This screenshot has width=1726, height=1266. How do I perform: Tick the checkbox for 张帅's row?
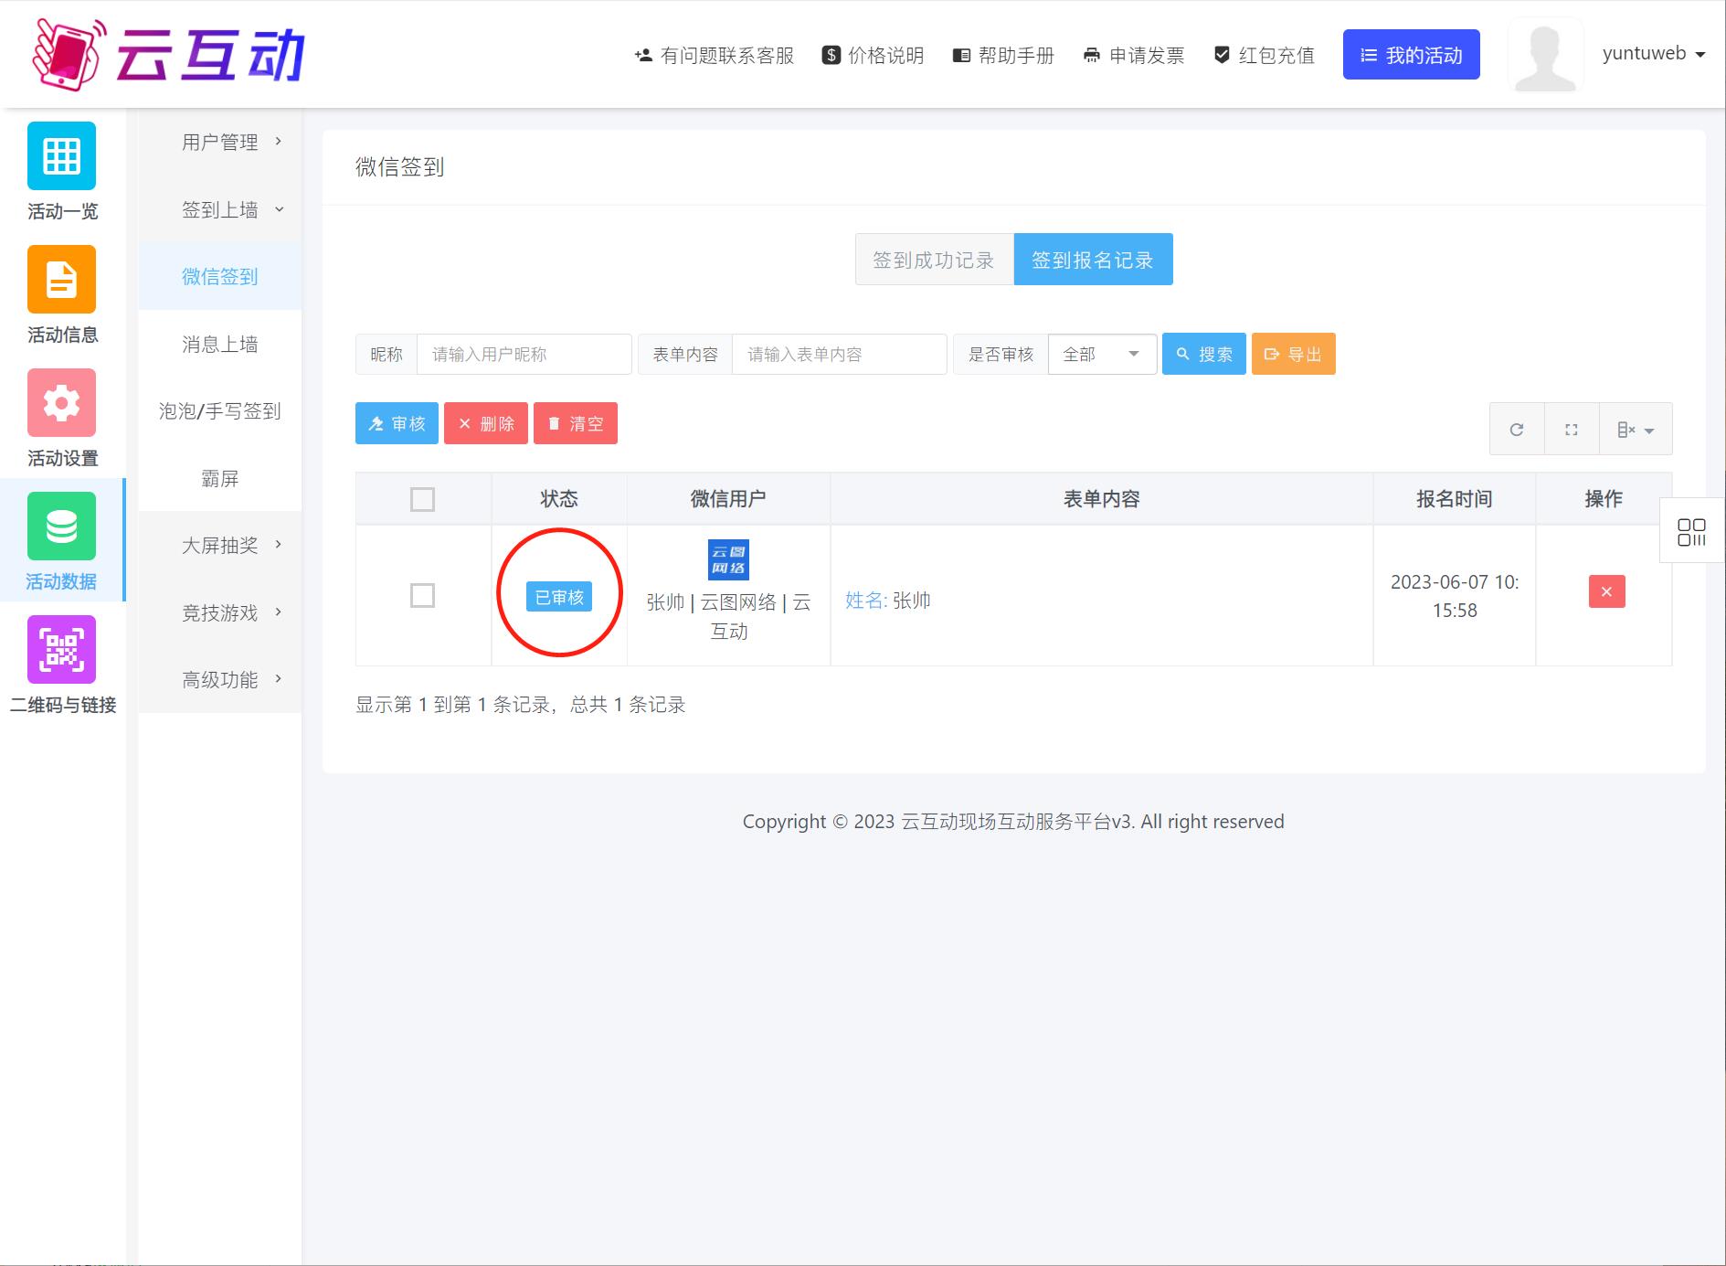click(422, 596)
